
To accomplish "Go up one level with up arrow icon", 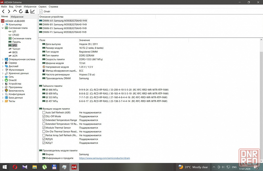I will 15,11.
